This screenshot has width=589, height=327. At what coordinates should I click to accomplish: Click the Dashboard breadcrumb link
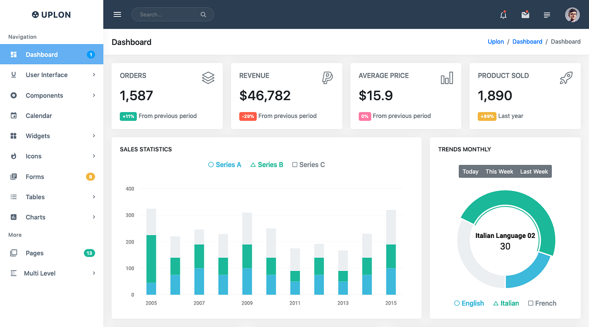(x=527, y=41)
